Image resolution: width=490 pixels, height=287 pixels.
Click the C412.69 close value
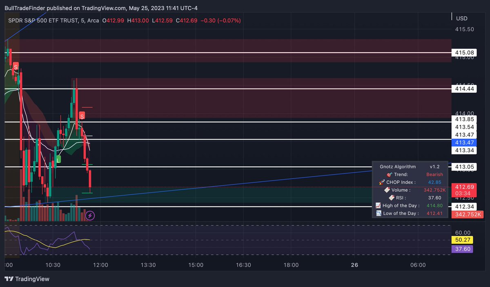tap(186, 20)
